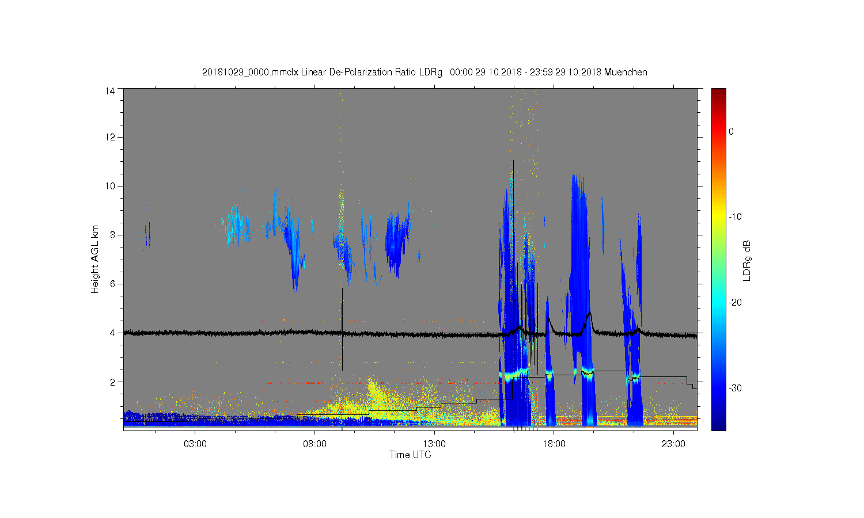
Task: Select the '03:00' time tick label
Action: tap(195, 444)
